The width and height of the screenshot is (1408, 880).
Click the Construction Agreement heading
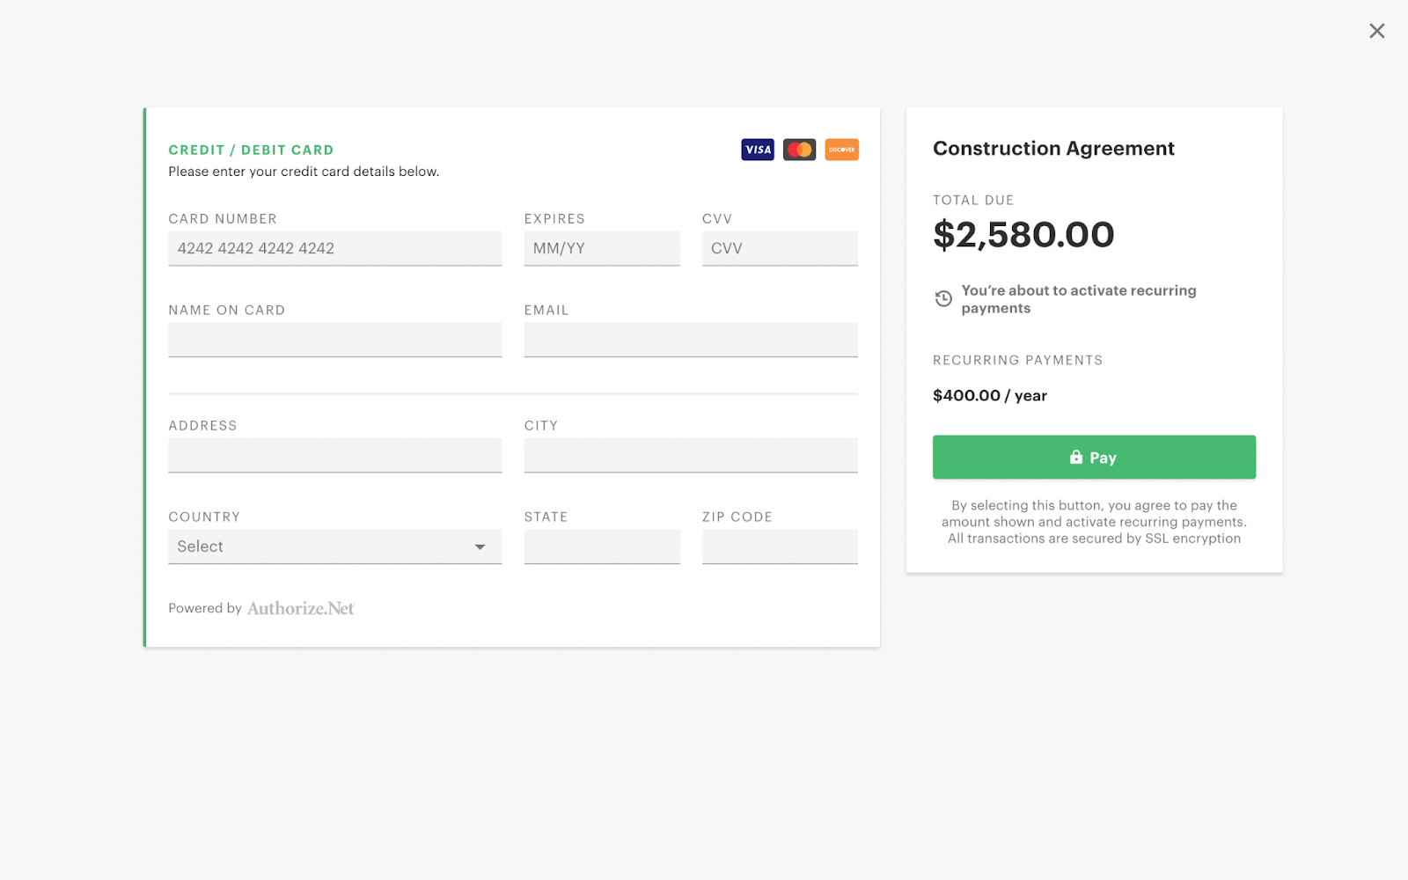pyautogui.click(x=1053, y=149)
